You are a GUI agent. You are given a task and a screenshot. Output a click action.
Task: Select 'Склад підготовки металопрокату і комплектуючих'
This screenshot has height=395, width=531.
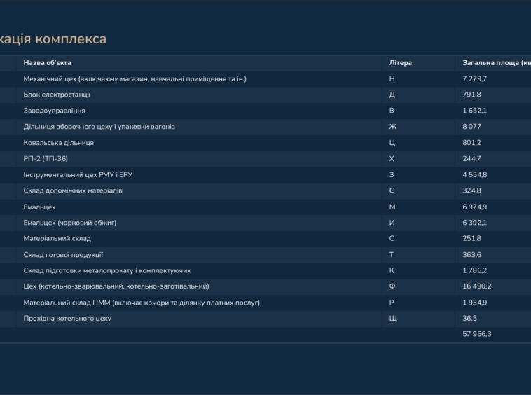point(107,271)
